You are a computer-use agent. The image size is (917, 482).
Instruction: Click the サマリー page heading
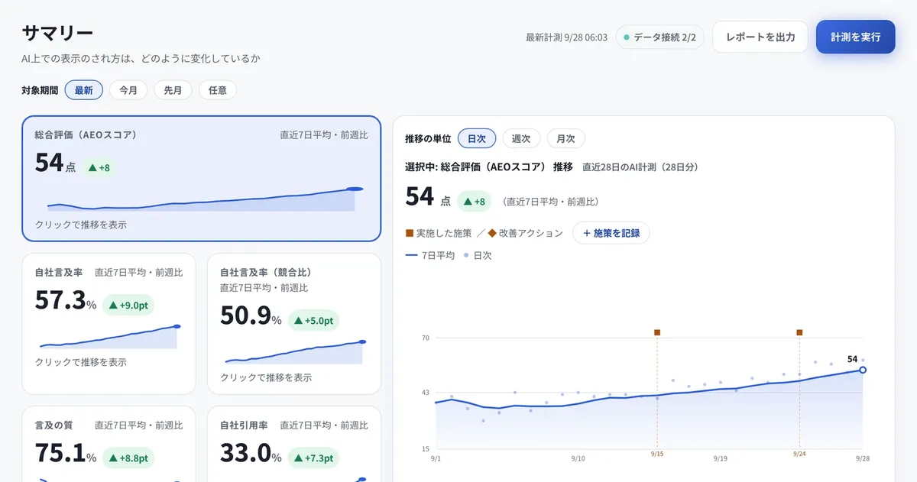[x=57, y=33]
